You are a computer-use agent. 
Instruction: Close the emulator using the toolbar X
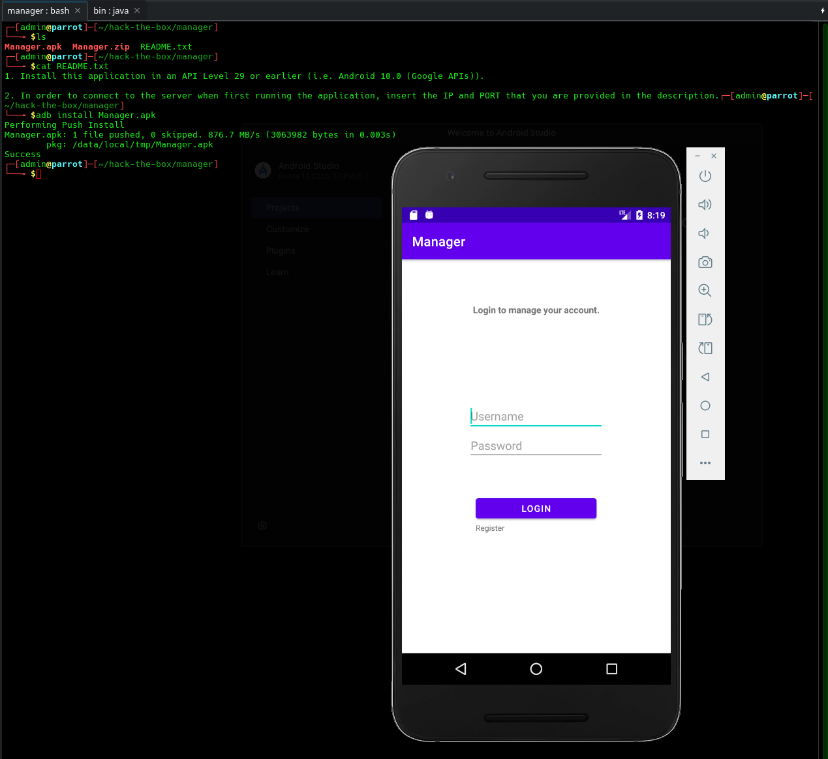714,156
